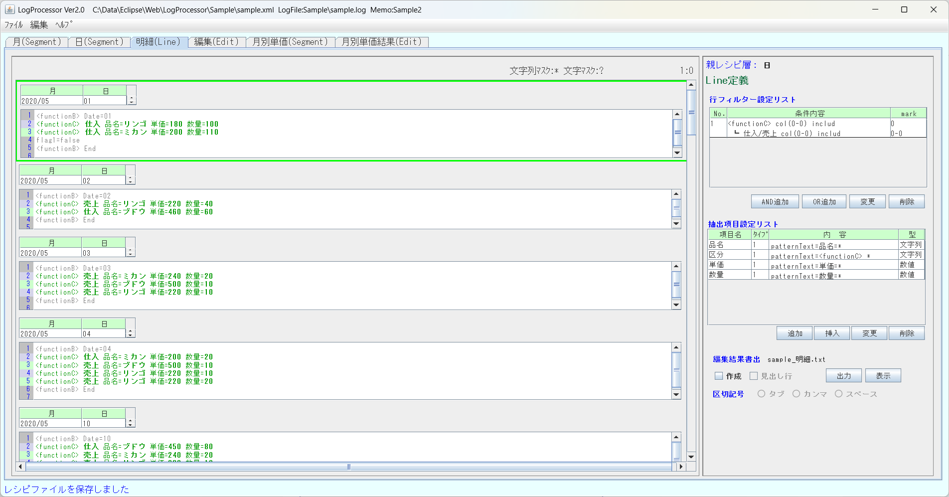Click the output file name sample_明細.txt

tap(796, 359)
